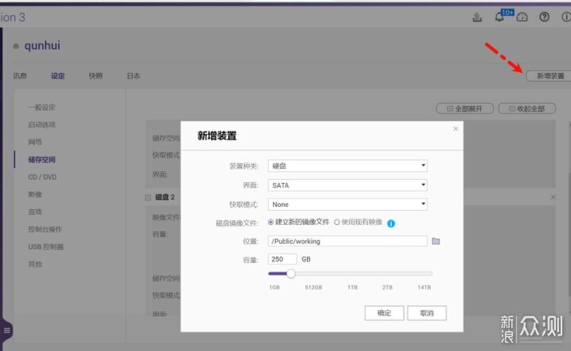Open the 装置种类 dropdown showing 硬盘
The height and width of the screenshot is (351, 571).
pos(347,166)
